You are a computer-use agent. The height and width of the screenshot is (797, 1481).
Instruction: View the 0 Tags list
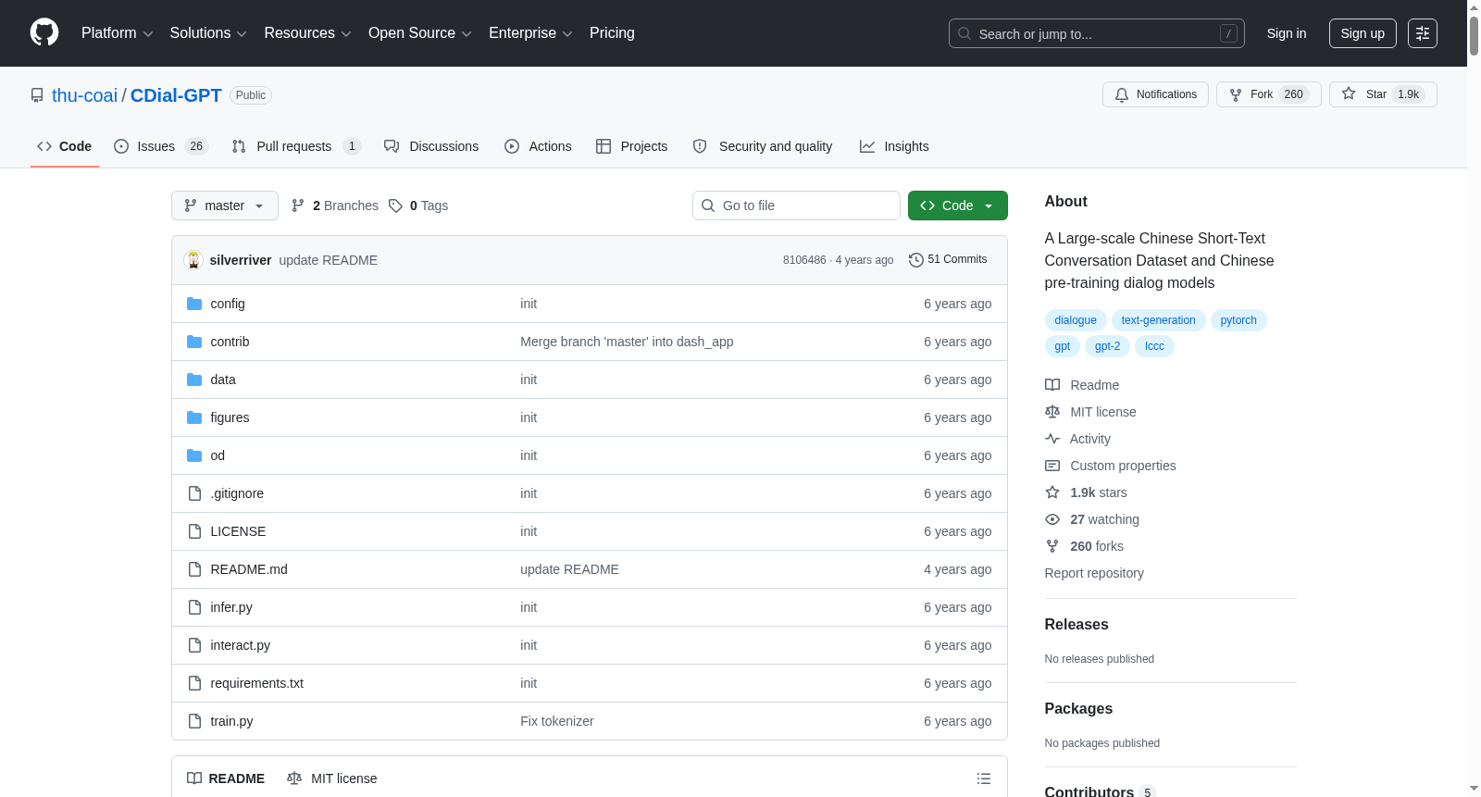point(418,205)
